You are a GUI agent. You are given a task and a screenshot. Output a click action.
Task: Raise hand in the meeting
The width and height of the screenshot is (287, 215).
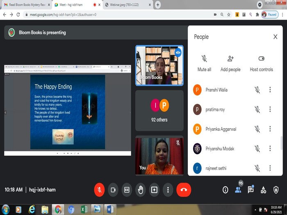click(x=141, y=190)
